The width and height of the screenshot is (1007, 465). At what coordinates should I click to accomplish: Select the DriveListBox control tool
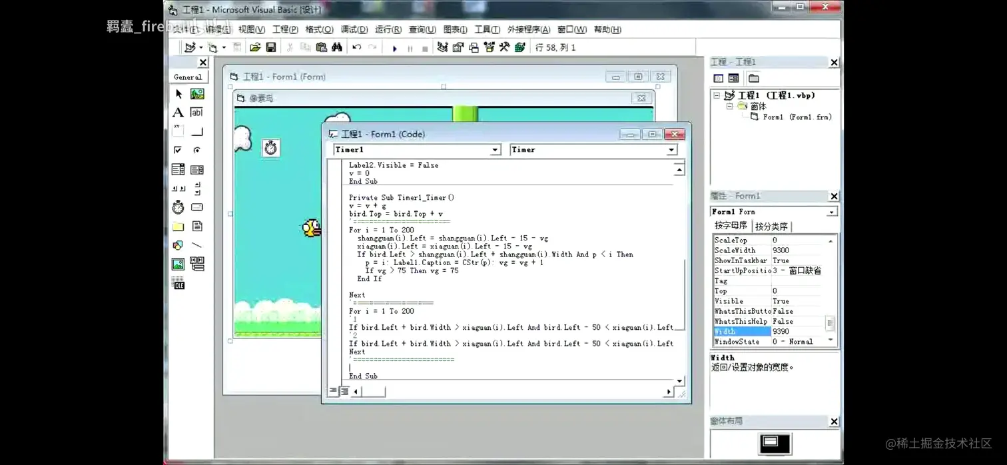pyautogui.click(x=197, y=207)
